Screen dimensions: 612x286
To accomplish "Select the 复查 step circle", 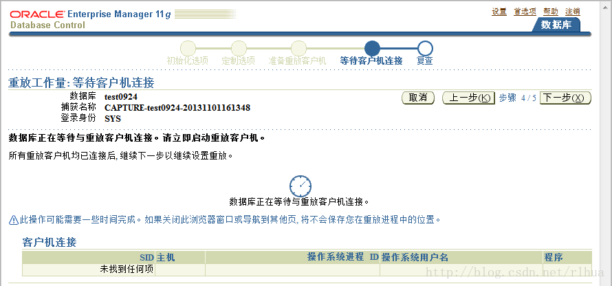I will tap(425, 48).
